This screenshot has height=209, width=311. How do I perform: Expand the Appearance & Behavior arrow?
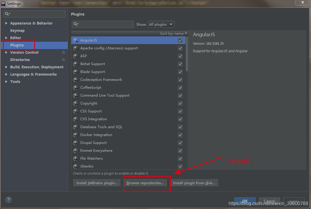click(6, 23)
